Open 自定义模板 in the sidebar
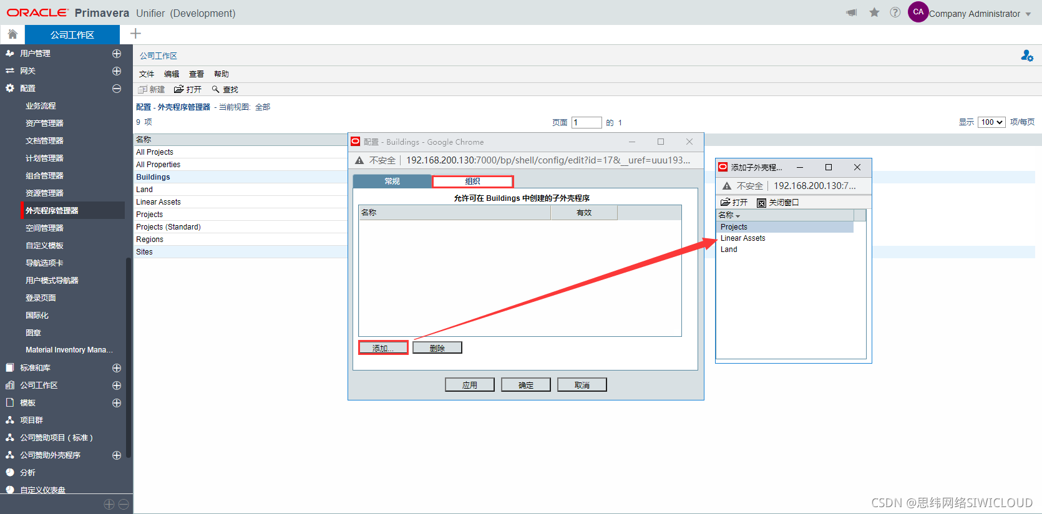The image size is (1042, 514). click(44, 246)
